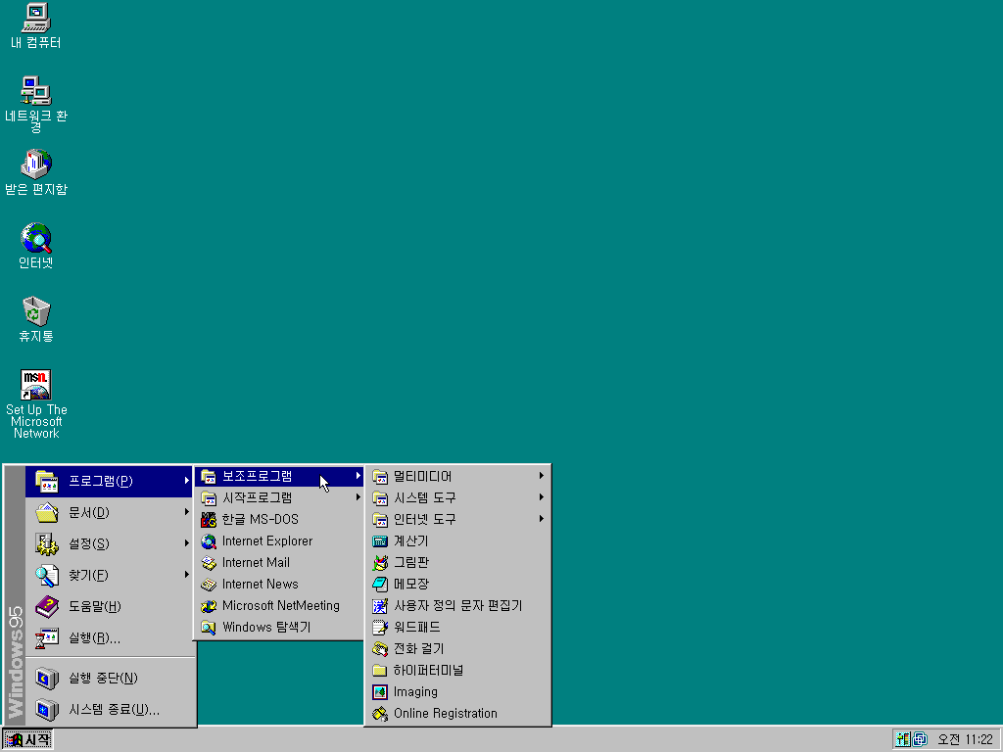Click the 그림판 paint icon

tap(380, 563)
